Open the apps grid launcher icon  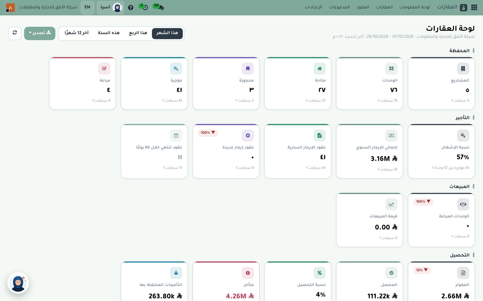click(x=474, y=7)
